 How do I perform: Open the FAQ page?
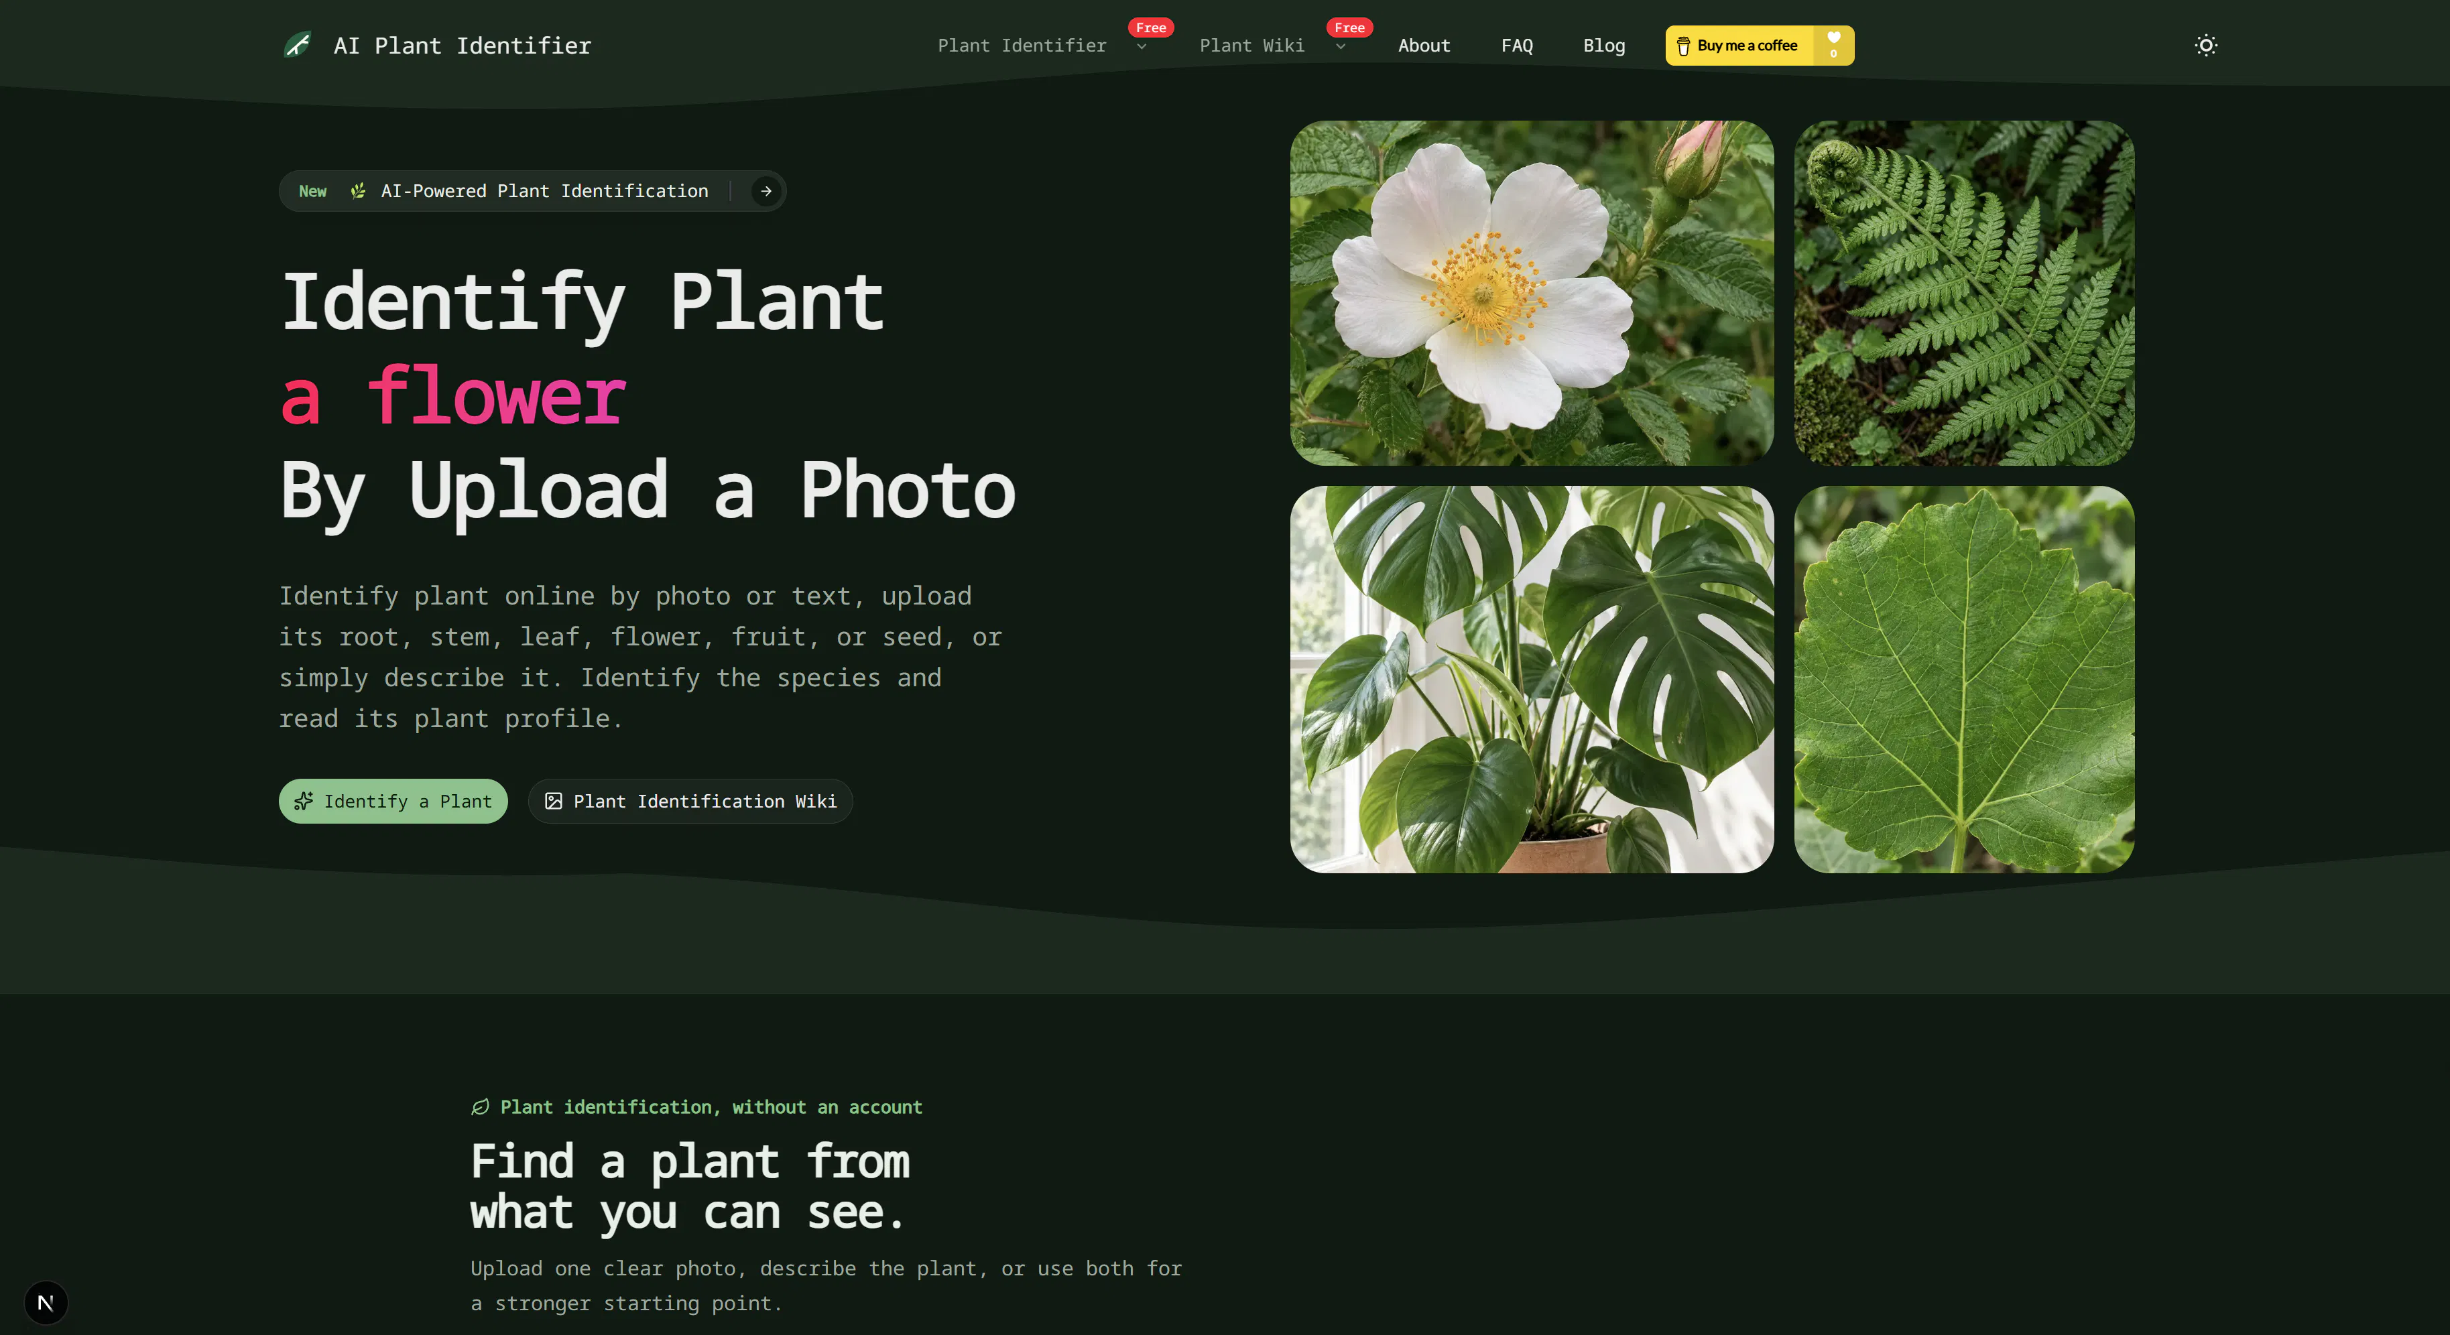(1517, 46)
